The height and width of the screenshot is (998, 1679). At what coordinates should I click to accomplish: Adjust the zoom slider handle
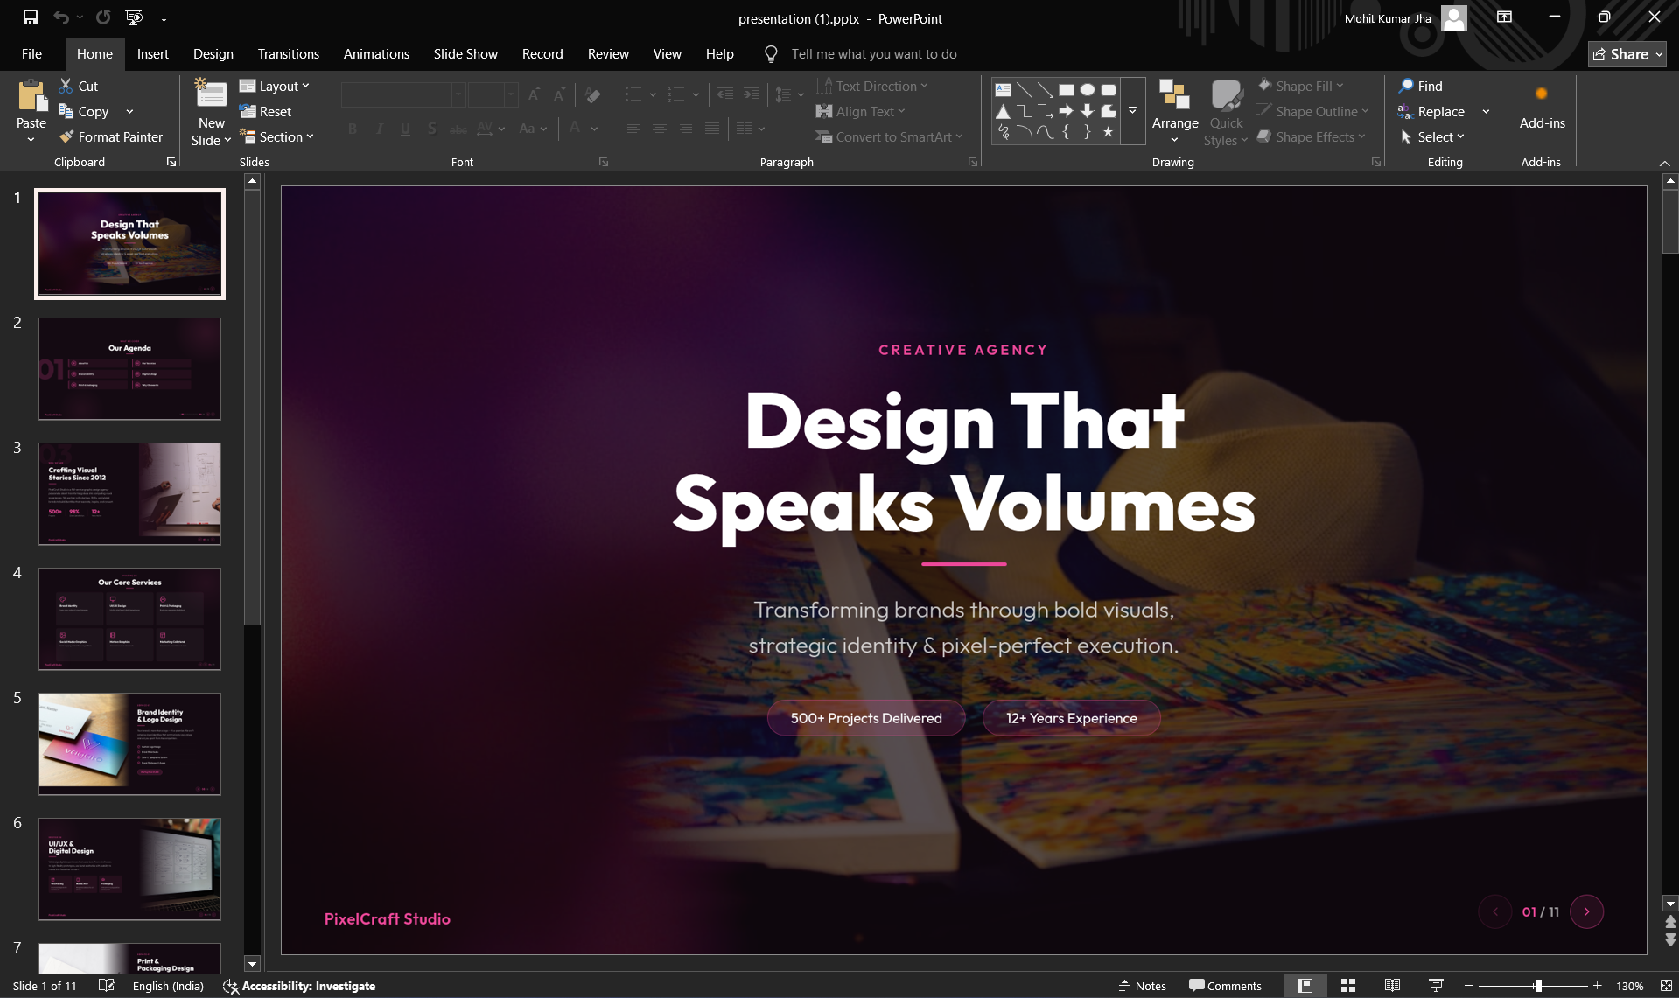[1537, 986]
